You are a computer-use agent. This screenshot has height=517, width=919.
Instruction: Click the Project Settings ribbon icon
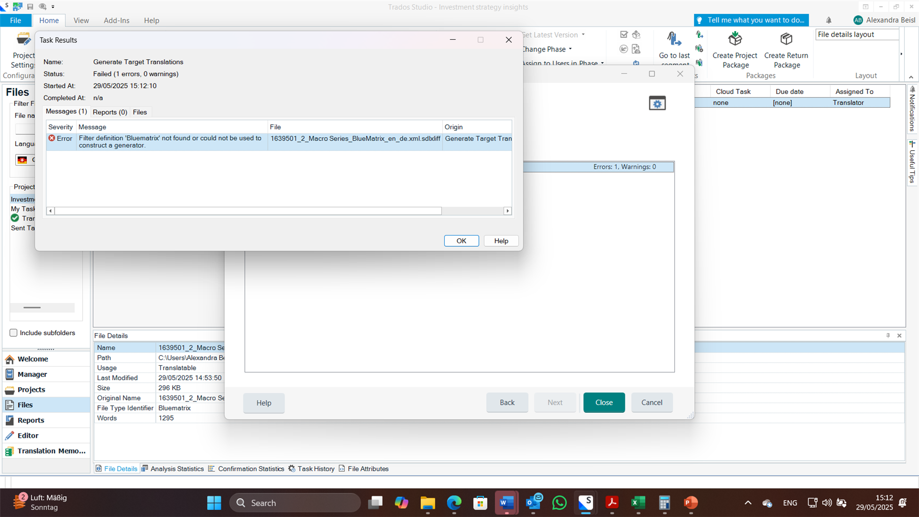tap(23, 39)
